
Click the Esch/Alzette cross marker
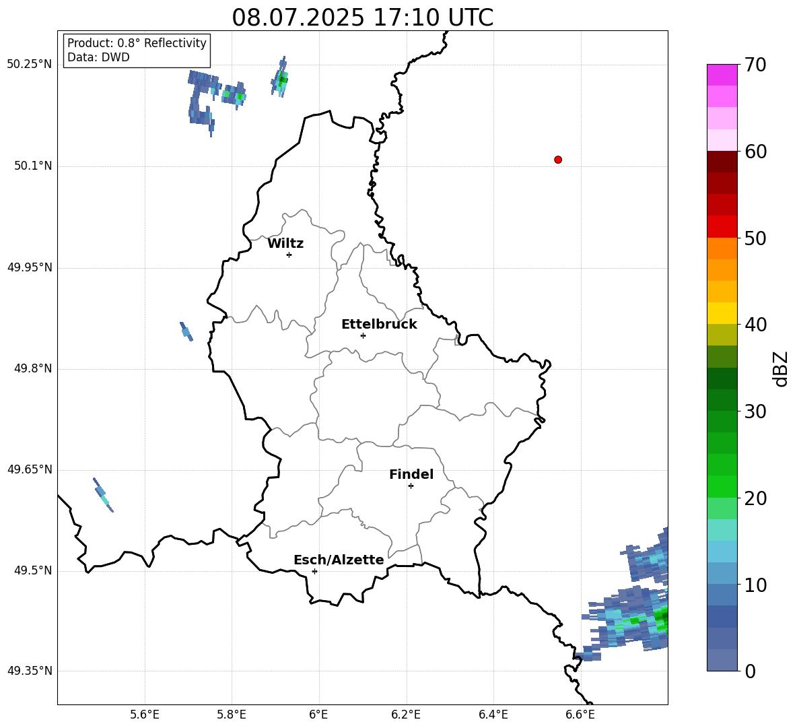[314, 571]
